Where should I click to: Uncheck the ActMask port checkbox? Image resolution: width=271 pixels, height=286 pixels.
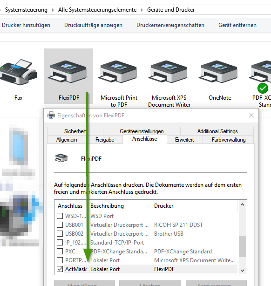60,269
